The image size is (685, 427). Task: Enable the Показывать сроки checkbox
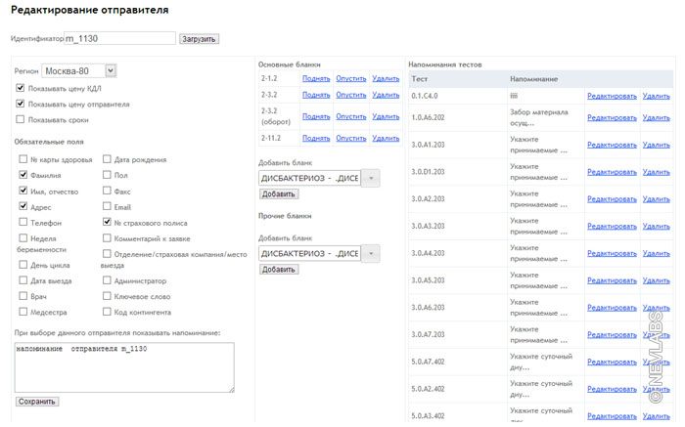[21, 119]
